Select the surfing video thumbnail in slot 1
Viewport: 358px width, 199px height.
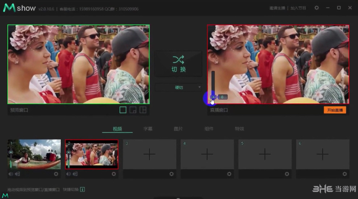(x=34, y=154)
